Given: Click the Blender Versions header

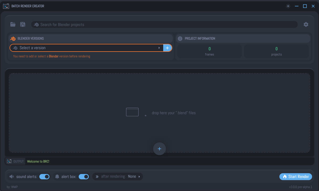Looking at the screenshot, I should pos(91,39).
